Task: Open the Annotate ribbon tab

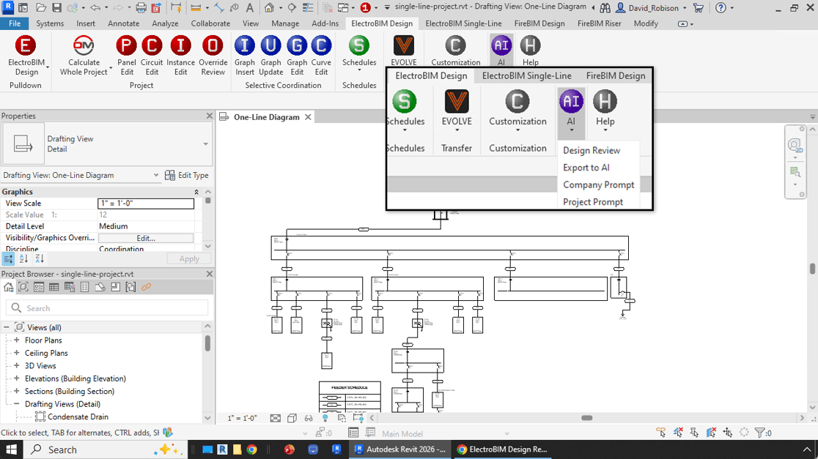Action: click(123, 23)
